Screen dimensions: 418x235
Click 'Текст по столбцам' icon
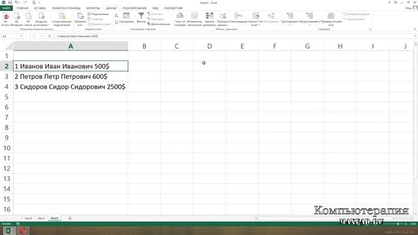point(180,20)
